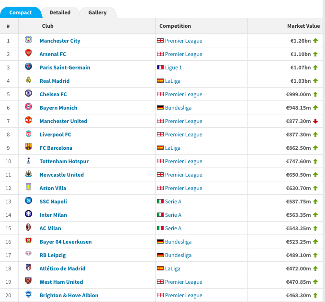
Task: Open the Ligue 1 competition link
Action: (173, 67)
